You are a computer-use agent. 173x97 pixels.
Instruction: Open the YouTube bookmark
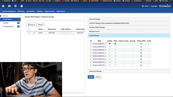pos(66,1)
